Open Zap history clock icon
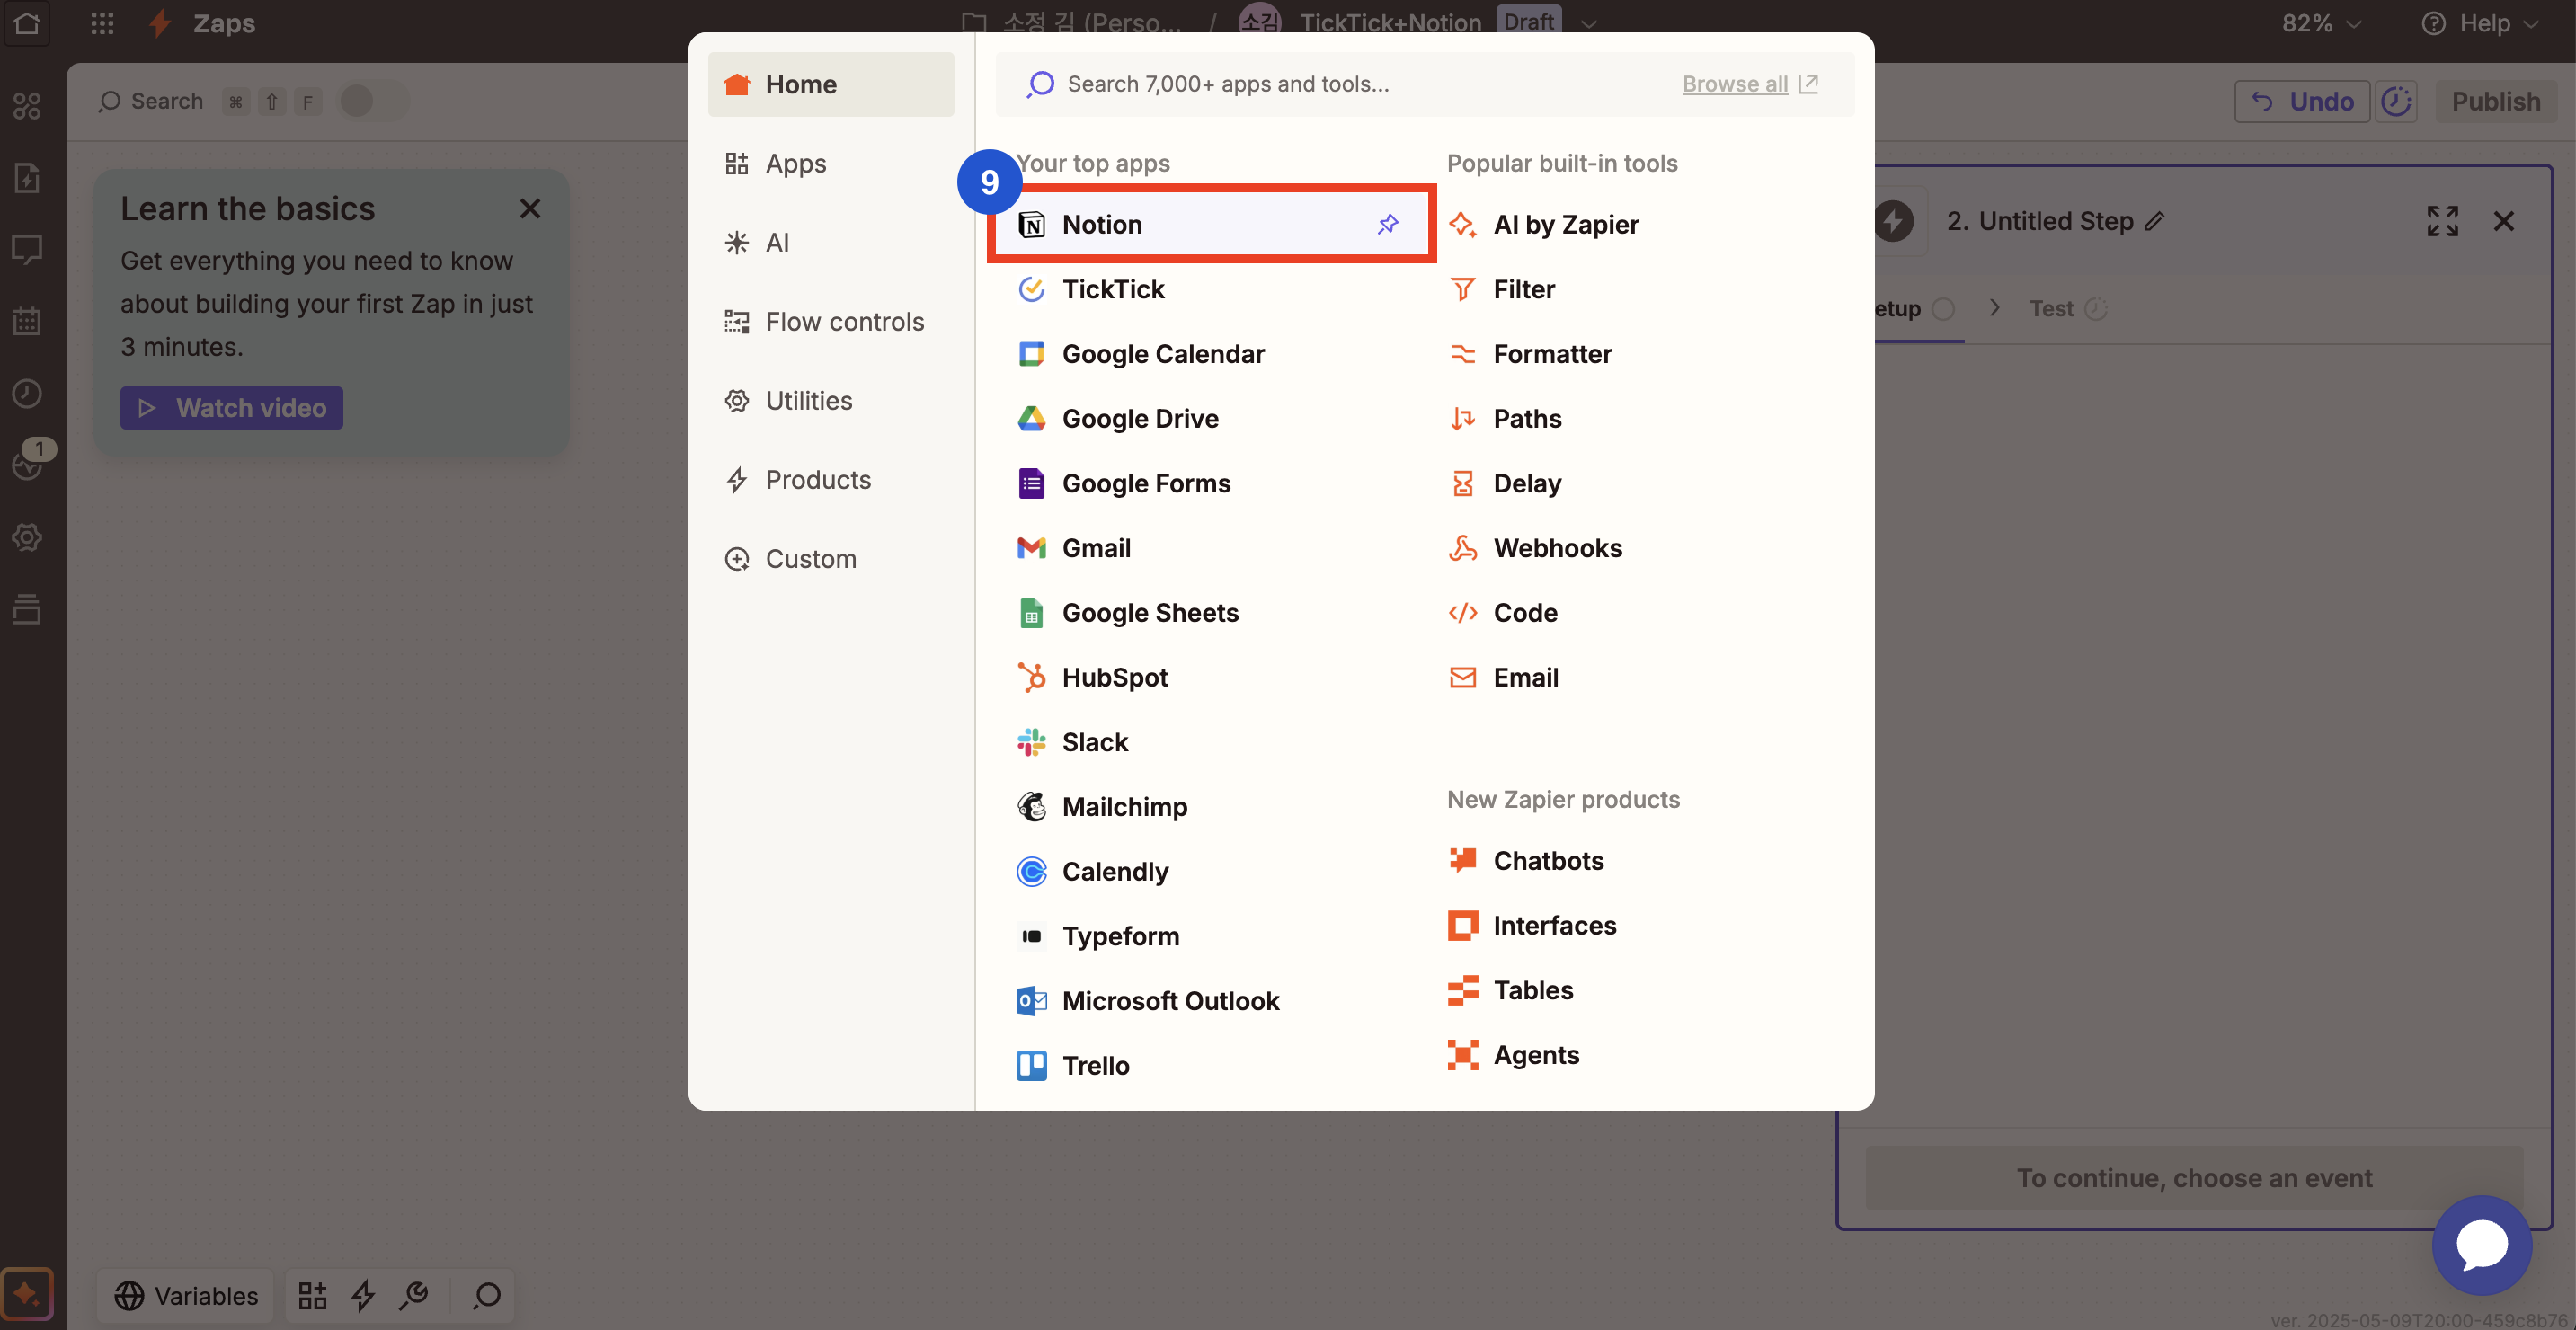The height and width of the screenshot is (1330, 2576). tap(27, 393)
